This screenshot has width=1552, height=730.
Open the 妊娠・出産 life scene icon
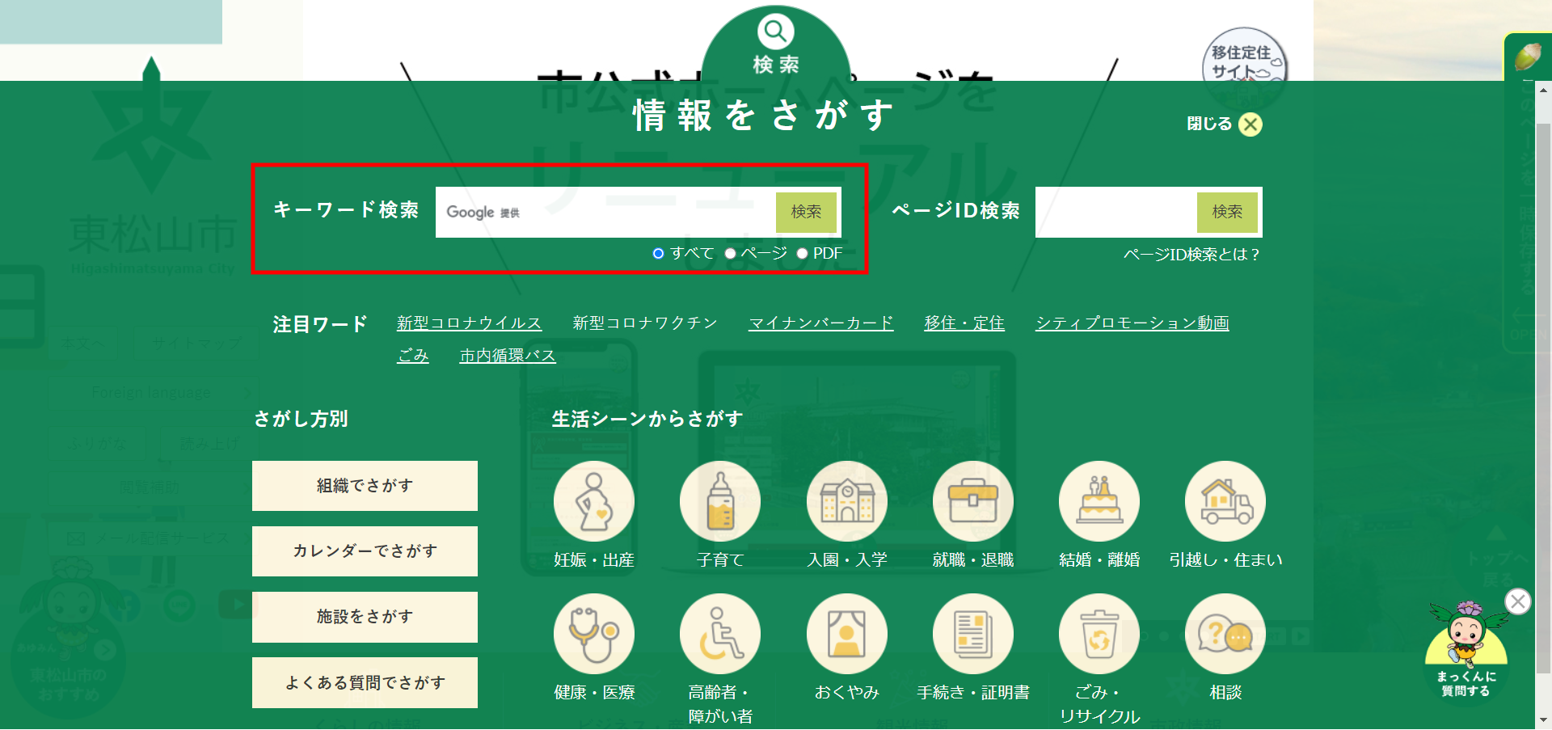click(x=594, y=502)
